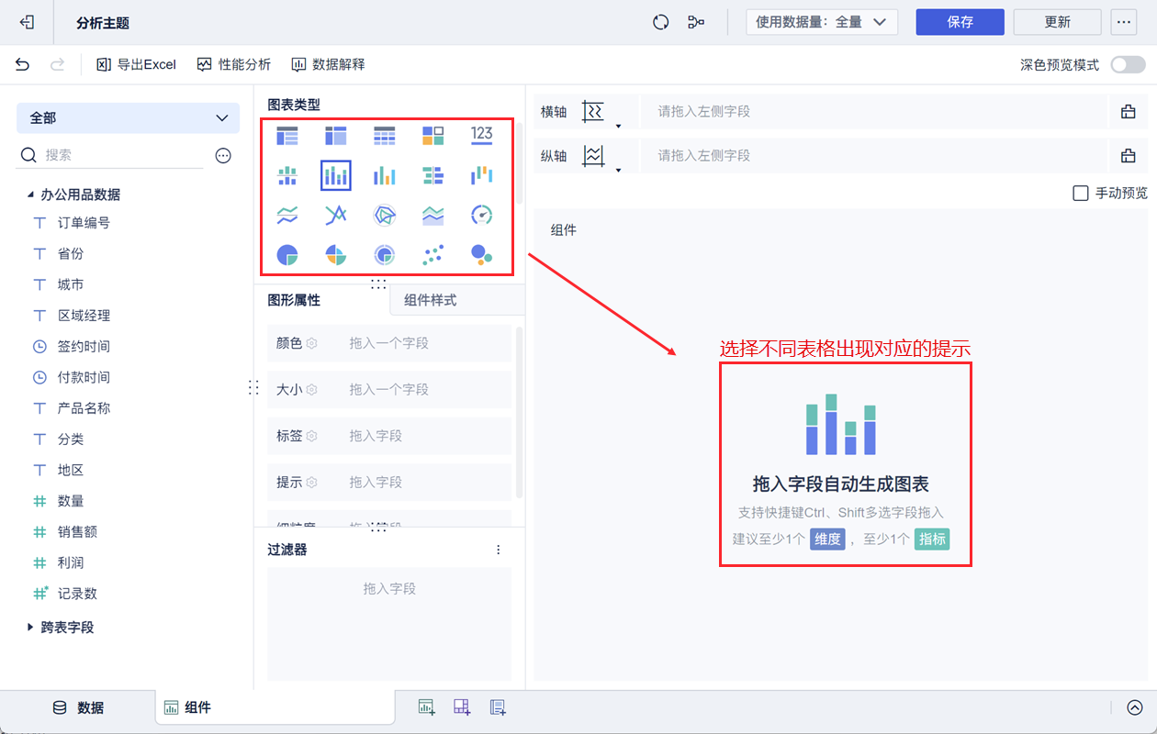This screenshot has height=734, width=1157.
Task: Click the circular refresh icon near data volume
Action: tap(660, 22)
